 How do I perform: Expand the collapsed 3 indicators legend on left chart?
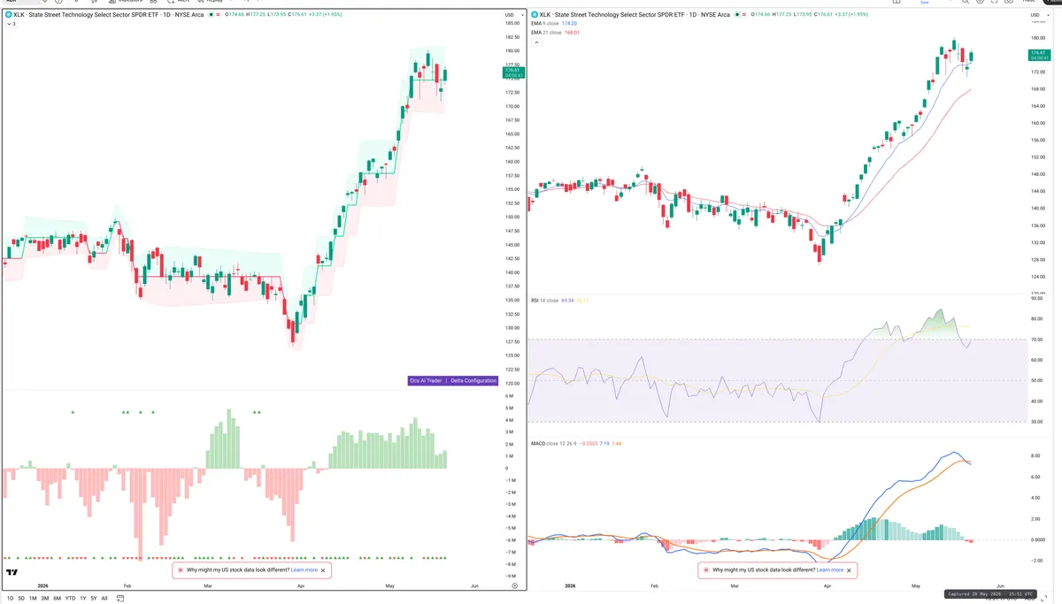[10, 24]
